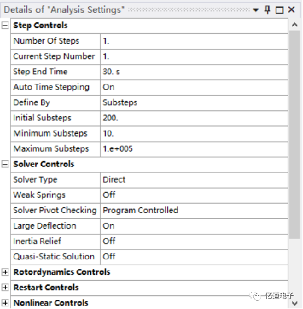The image size is (303, 309).
Task: Open the panel options dropdown arrow
Action: pyautogui.click(x=256, y=10)
